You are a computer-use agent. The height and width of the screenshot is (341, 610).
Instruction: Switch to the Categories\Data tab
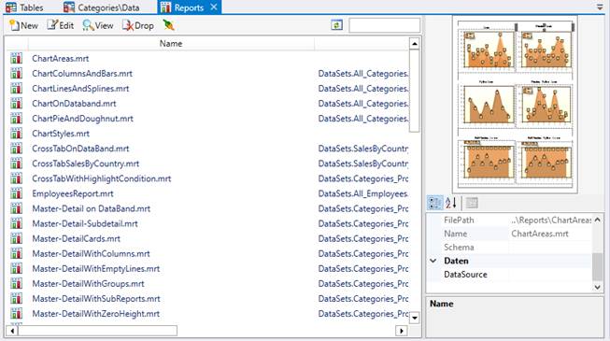(x=102, y=7)
